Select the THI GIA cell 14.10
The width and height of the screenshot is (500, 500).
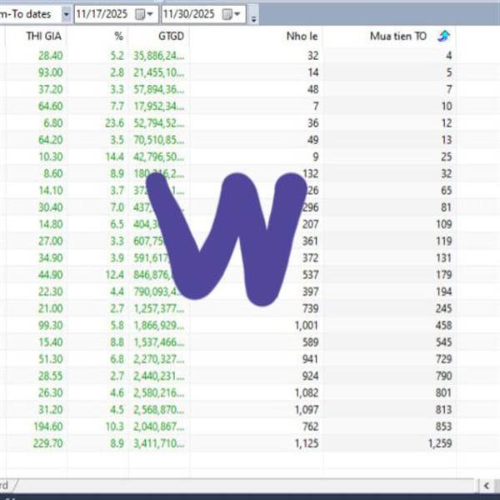click(x=50, y=191)
